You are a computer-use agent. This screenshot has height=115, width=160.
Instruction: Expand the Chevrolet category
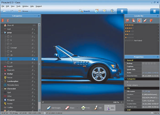coord(2,89)
